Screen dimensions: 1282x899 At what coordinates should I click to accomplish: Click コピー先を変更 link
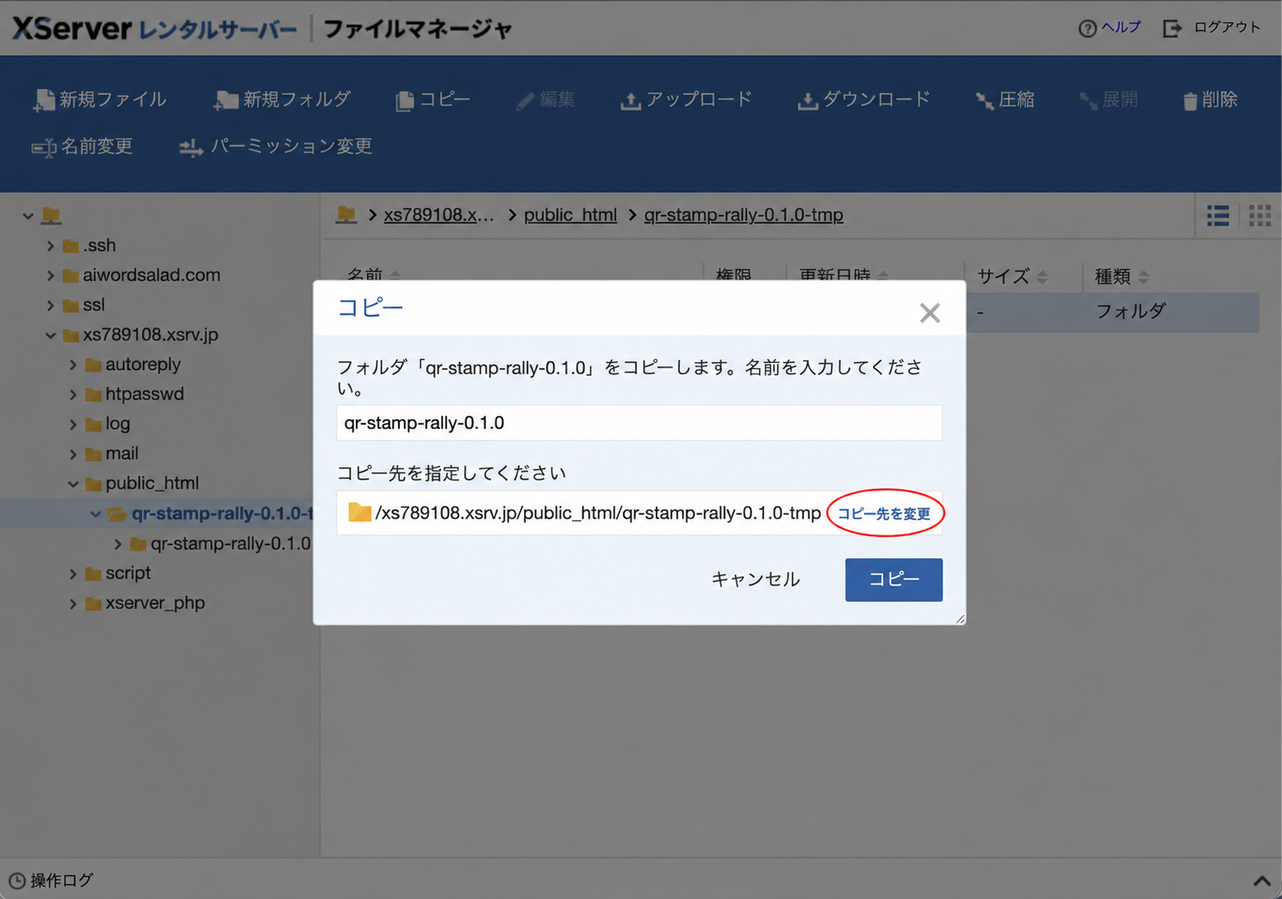(x=884, y=514)
